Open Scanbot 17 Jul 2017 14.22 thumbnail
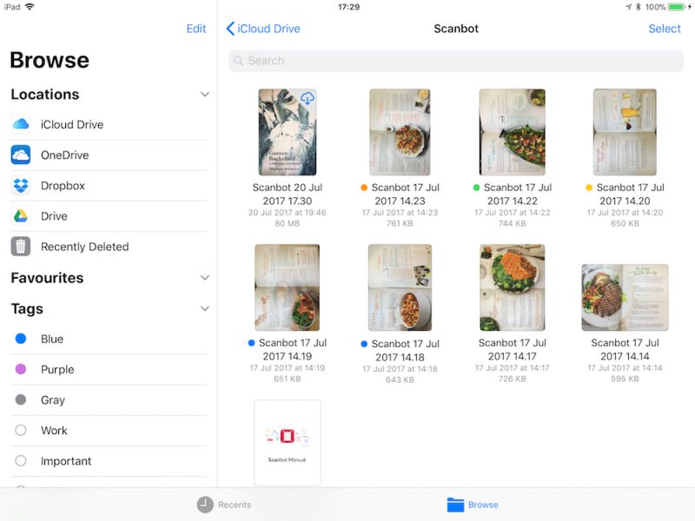The image size is (695, 521). coord(512,132)
